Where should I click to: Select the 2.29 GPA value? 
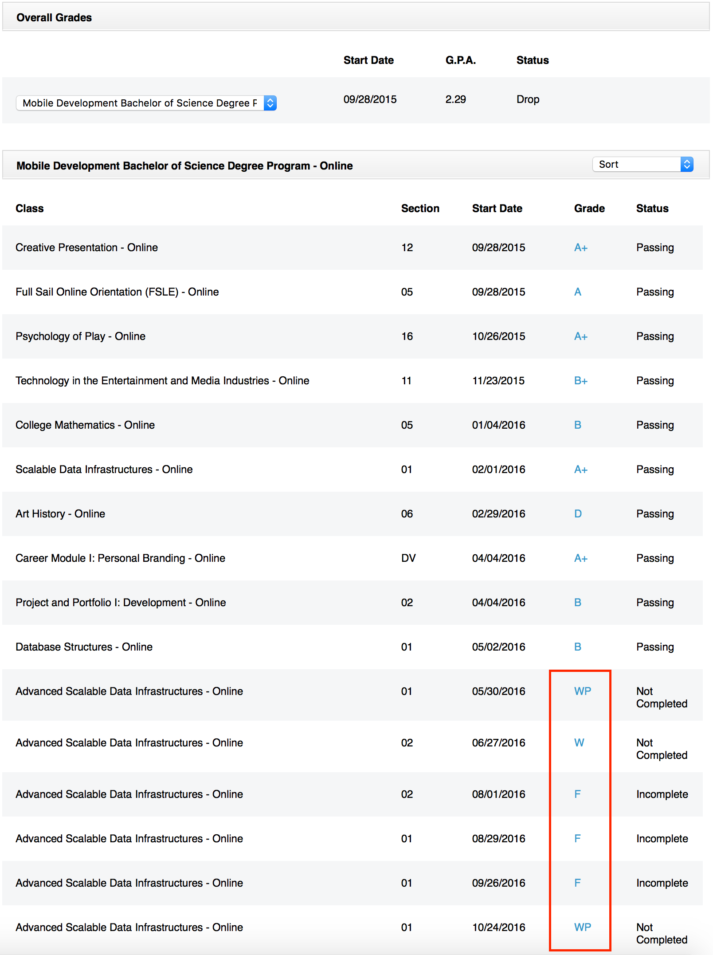click(x=455, y=99)
